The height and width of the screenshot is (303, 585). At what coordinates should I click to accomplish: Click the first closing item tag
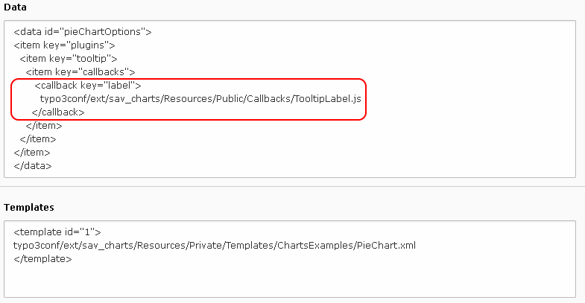pos(44,126)
